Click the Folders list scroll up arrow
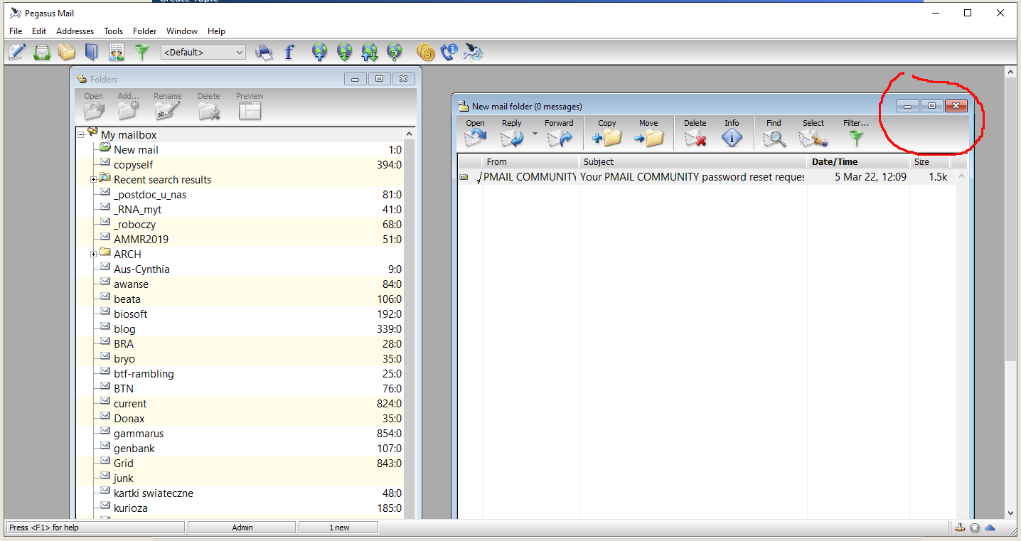The image size is (1021, 541). [410, 134]
